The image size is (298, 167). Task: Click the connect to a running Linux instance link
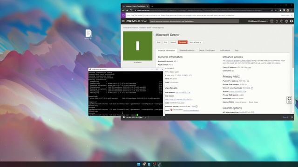(x=239, y=61)
